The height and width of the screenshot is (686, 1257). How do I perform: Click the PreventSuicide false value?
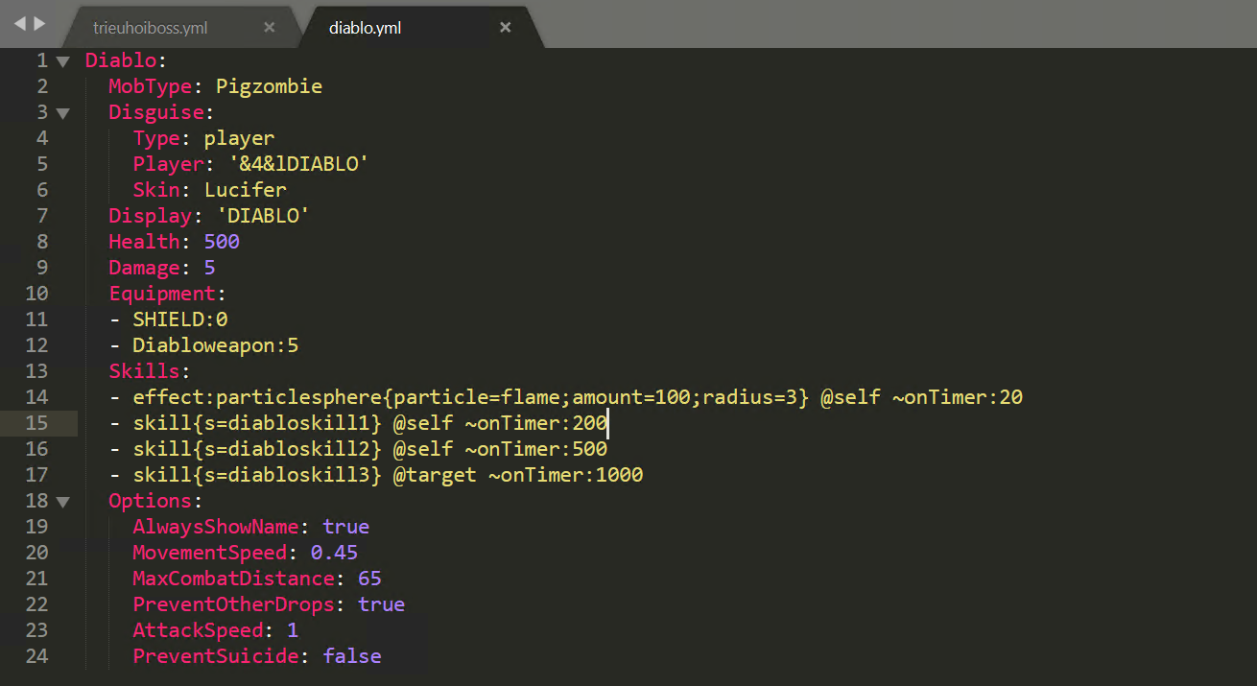(352, 656)
